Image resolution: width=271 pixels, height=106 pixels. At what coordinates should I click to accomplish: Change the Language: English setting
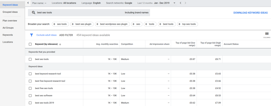(x=91, y=3)
